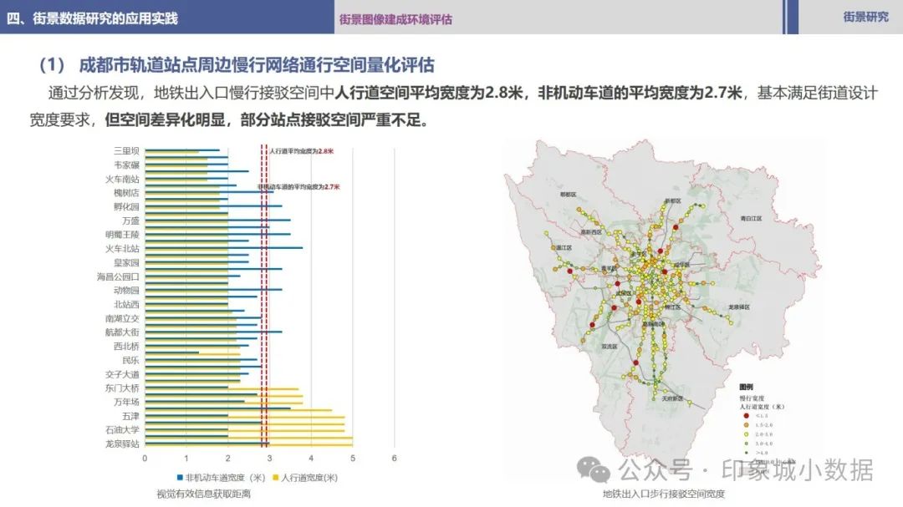Image resolution: width=903 pixels, height=507 pixels.
Task: Click the 火车北站 station label
Action: tap(122, 249)
